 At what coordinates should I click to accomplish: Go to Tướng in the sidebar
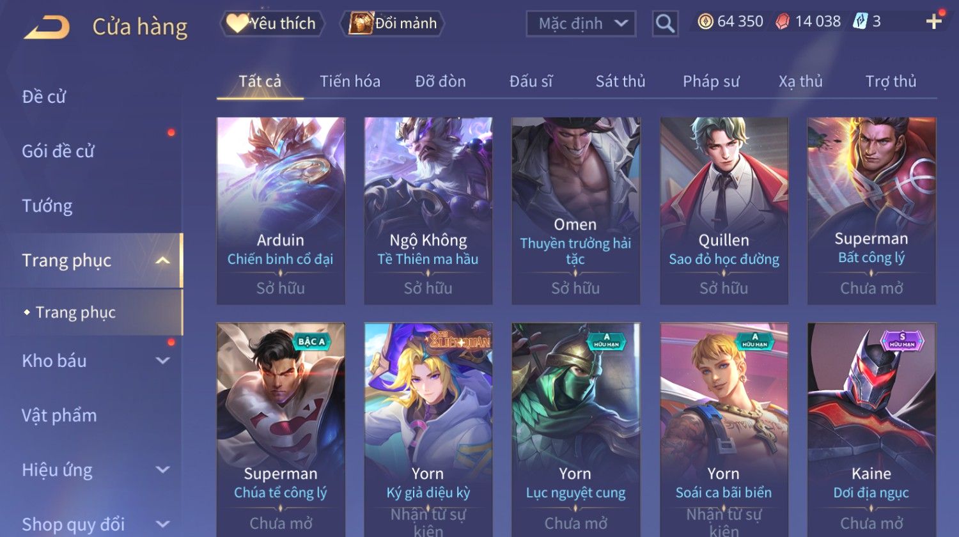pyautogui.click(x=47, y=206)
